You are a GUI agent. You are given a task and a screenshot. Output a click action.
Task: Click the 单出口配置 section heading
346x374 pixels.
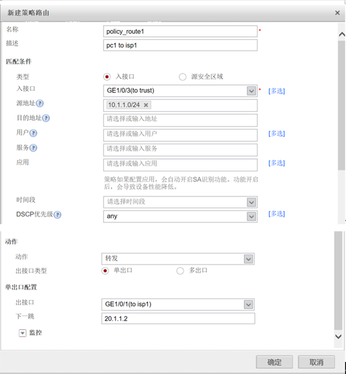coord(21,287)
